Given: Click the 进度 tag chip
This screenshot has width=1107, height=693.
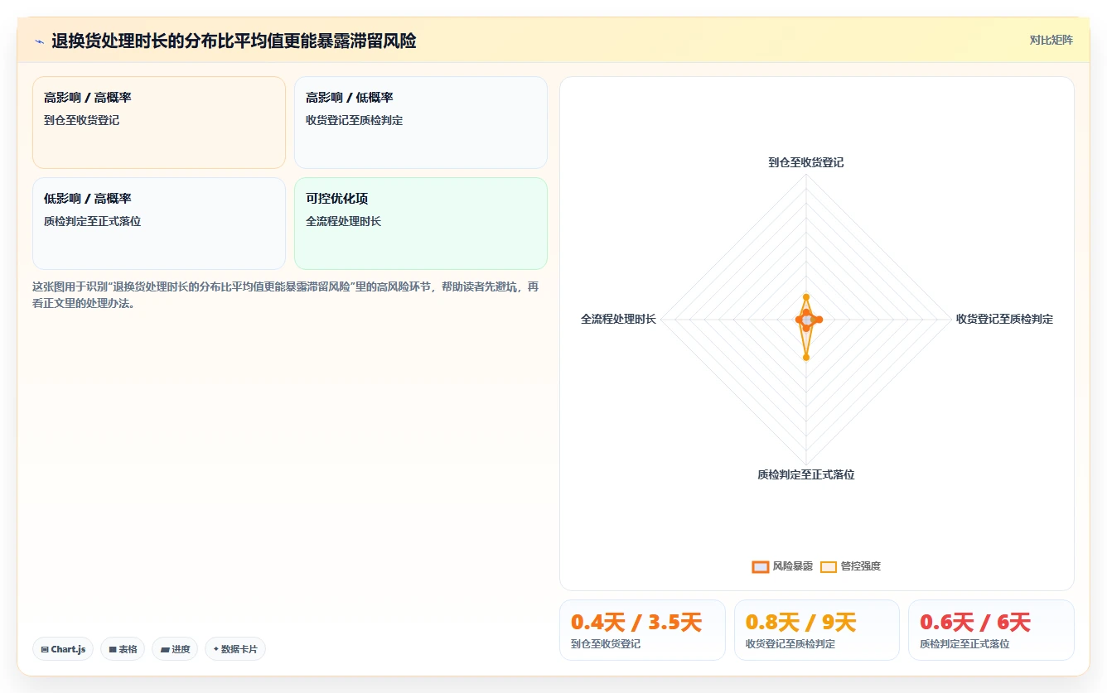Looking at the screenshot, I should (175, 649).
